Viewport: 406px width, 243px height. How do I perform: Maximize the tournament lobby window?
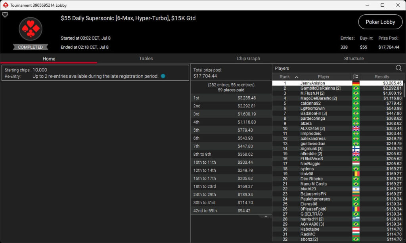tap(382, 5)
